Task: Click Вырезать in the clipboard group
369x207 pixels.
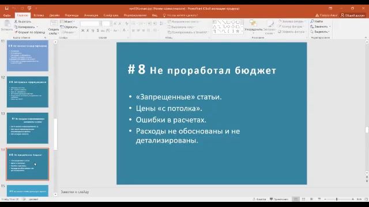Action: pyautogui.click(x=23, y=22)
